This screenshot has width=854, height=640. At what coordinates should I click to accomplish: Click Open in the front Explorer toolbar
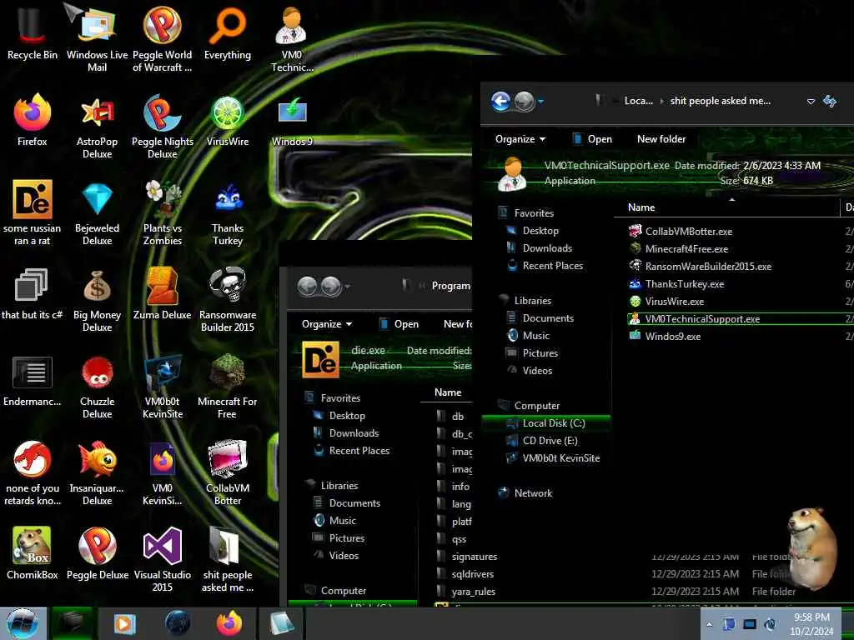(x=593, y=139)
